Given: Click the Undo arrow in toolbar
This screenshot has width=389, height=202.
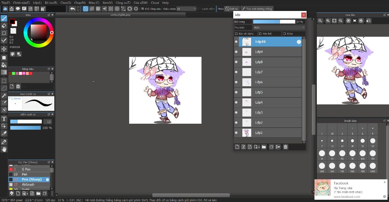Looking at the screenshot, I should (x=72, y=9).
